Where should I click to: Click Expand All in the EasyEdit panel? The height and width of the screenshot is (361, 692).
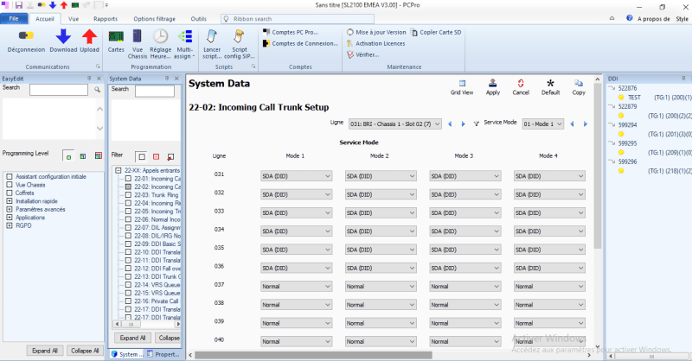pyautogui.click(x=45, y=351)
